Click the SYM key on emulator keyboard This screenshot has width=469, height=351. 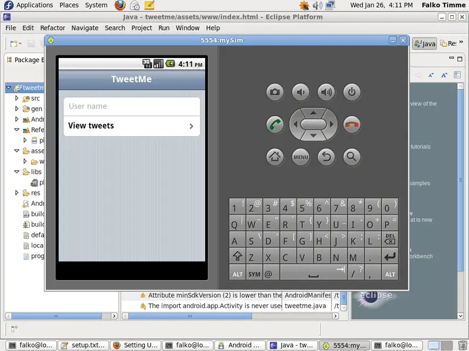254,273
